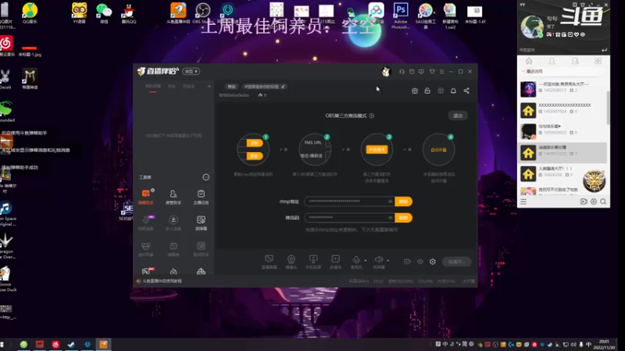Viewport: 625px width, 351px height.
Task: Open the streamer tasks tool
Action: point(201,197)
